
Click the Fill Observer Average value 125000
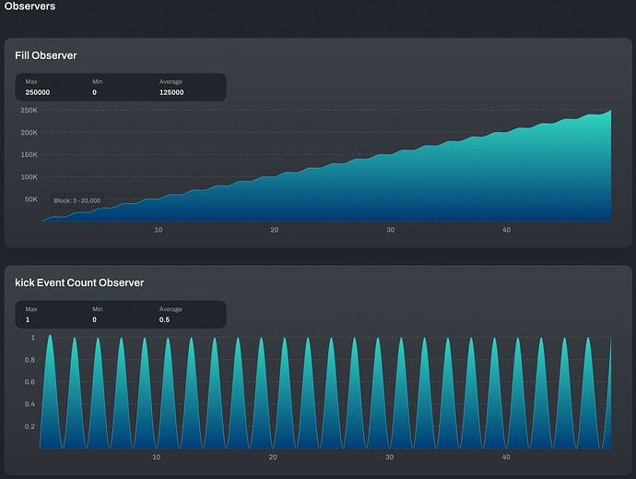pos(171,92)
